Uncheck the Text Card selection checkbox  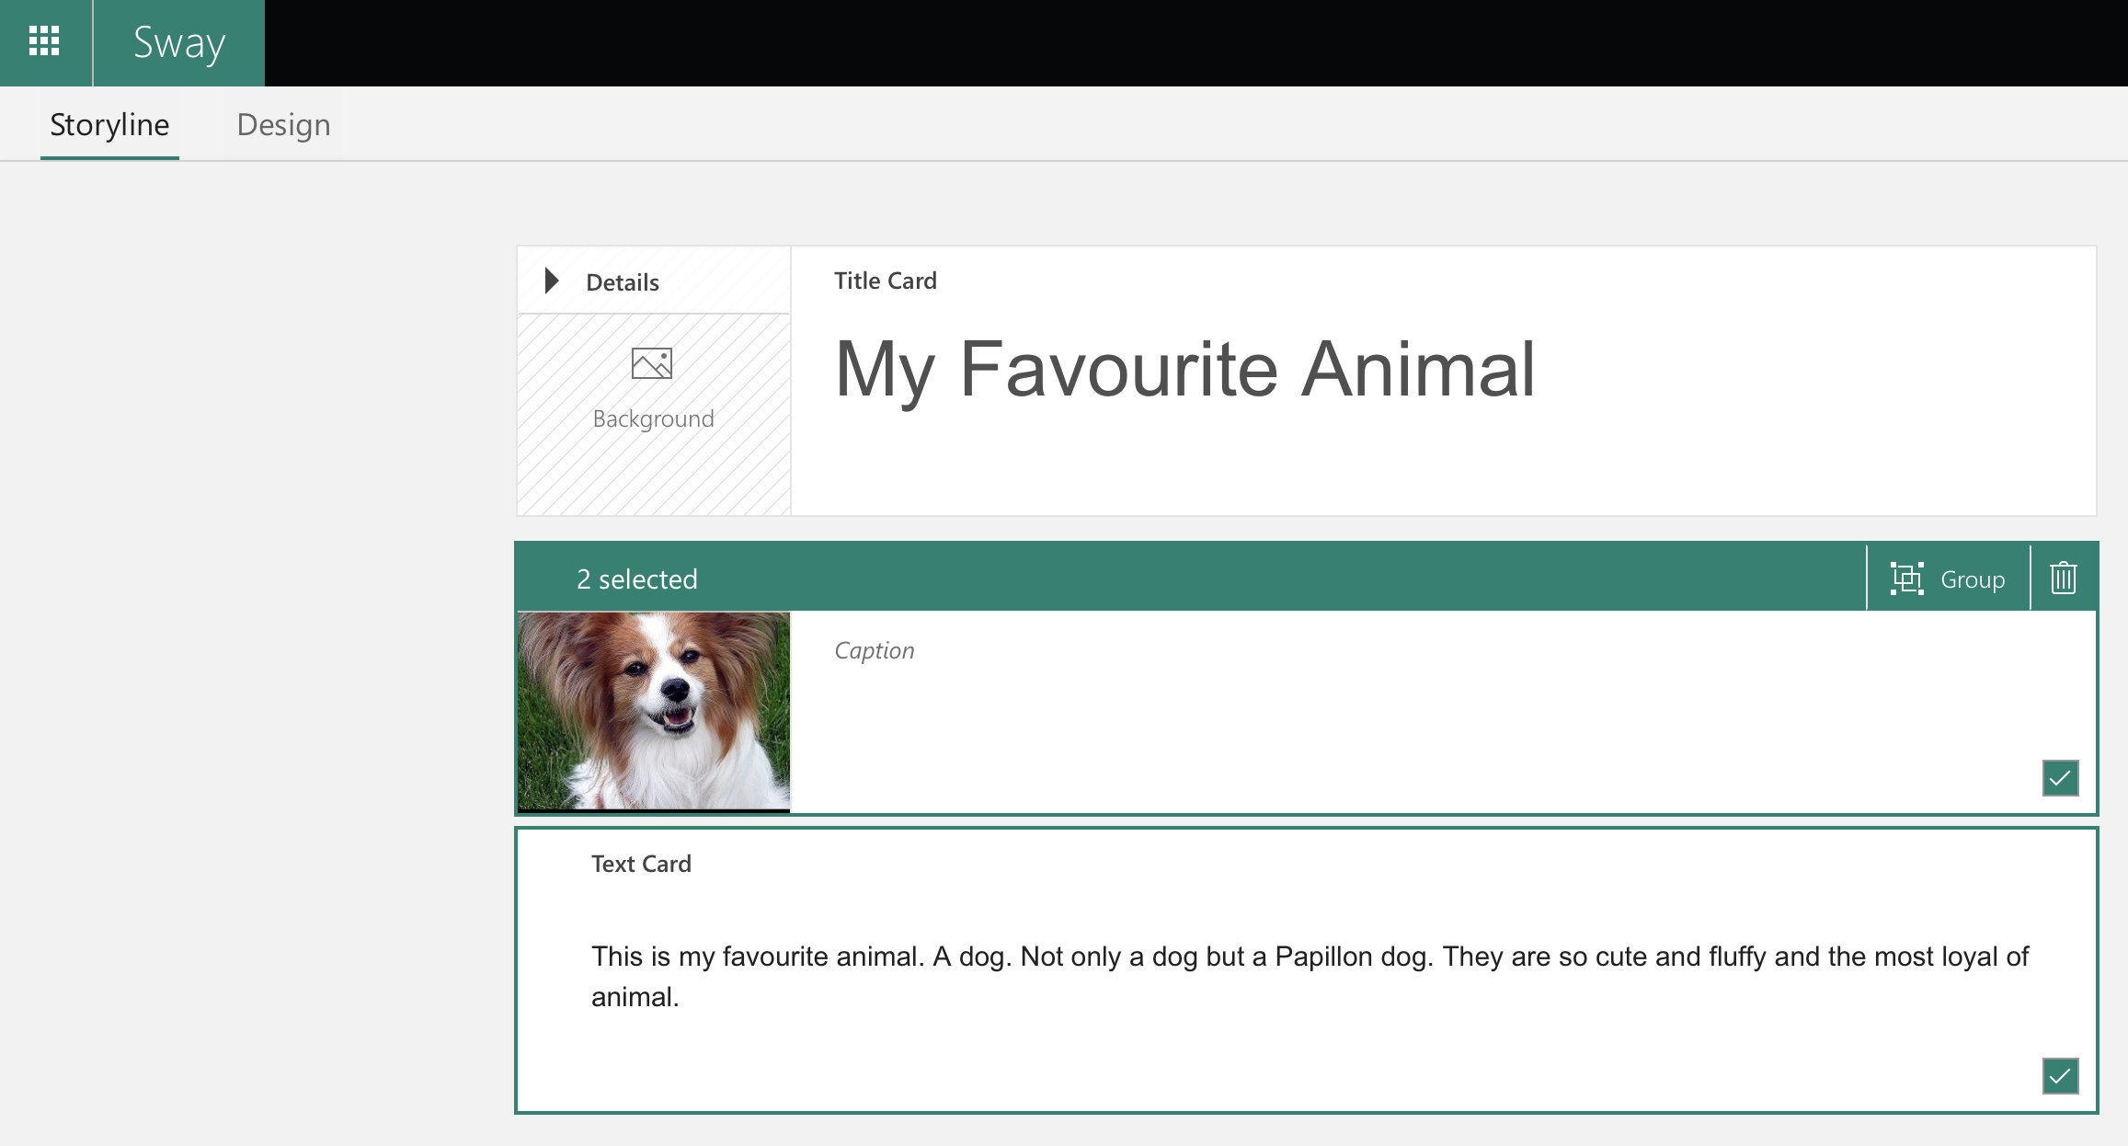(2060, 1075)
